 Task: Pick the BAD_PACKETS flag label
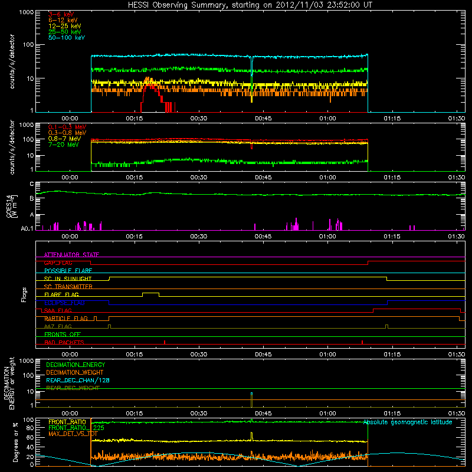tap(64, 342)
